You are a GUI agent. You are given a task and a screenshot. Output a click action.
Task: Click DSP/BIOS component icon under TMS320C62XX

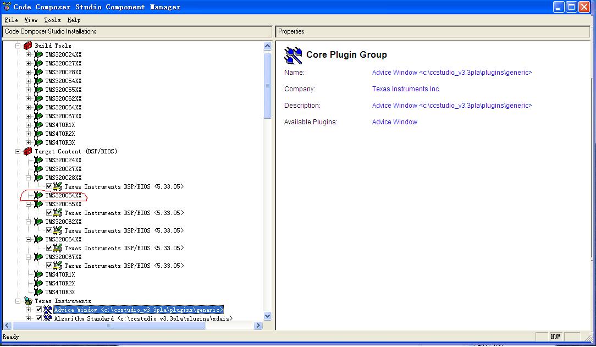point(58,230)
